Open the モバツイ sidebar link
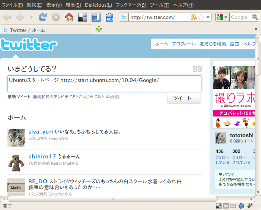Viewport: 261px width, 210px height. tap(226, 174)
